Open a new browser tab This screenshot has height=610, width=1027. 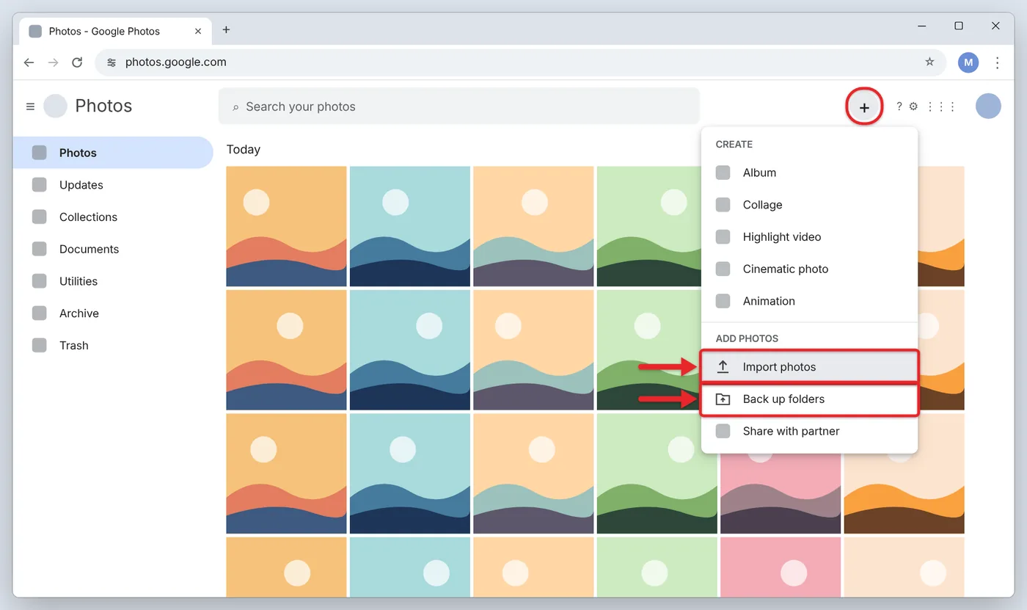coord(226,30)
